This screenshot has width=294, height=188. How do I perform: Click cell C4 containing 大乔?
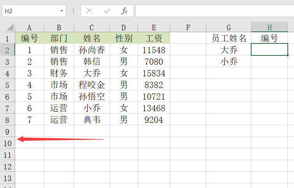(92, 73)
